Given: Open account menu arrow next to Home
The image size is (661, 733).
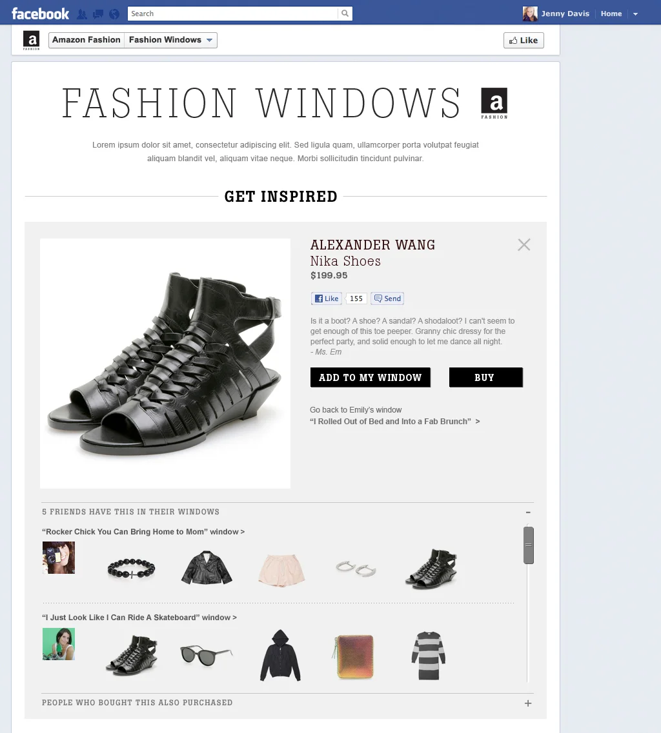Looking at the screenshot, I should (635, 14).
